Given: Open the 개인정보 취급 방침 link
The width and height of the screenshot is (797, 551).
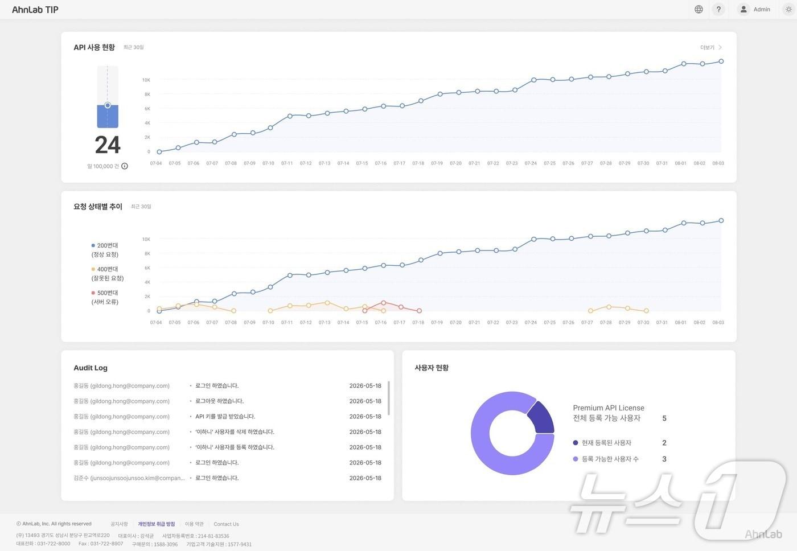Looking at the screenshot, I should [157, 524].
